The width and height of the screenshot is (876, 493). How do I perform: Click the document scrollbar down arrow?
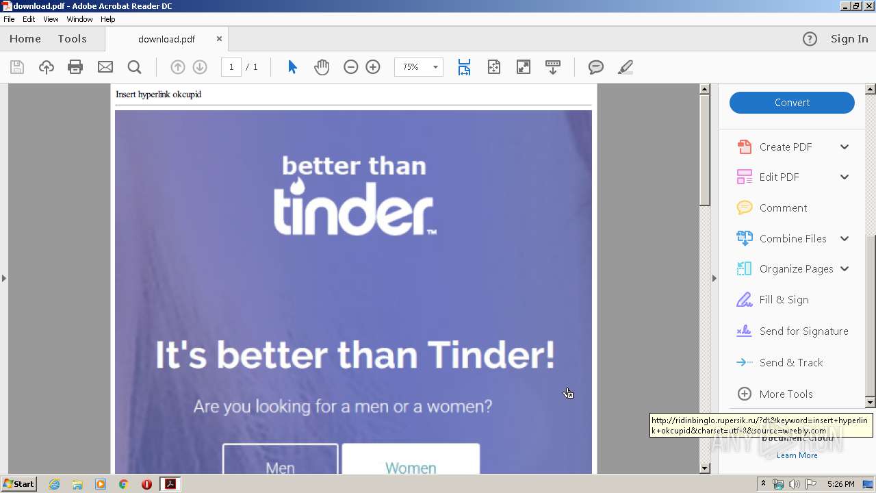click(705, 468)
